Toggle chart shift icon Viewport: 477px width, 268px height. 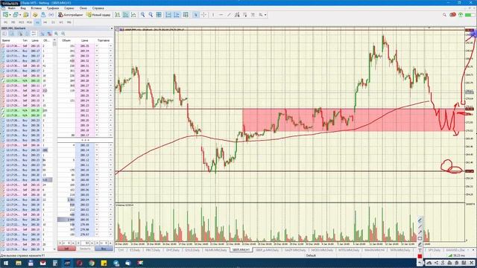click(177, 15)
